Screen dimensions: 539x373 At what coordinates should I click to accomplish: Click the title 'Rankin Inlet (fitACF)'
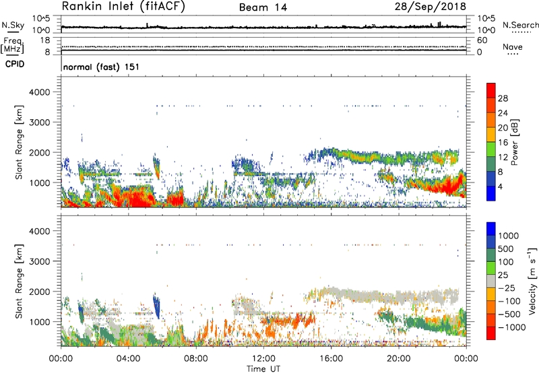[123, 7]
